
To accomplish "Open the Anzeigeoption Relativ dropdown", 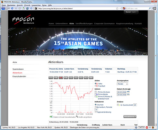I will coord(122,84).
